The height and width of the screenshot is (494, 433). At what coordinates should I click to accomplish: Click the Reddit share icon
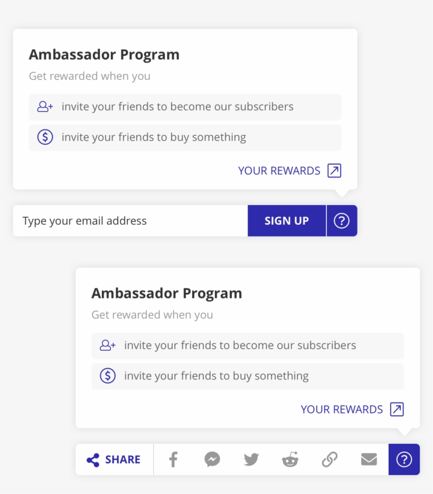pos(290,460)
